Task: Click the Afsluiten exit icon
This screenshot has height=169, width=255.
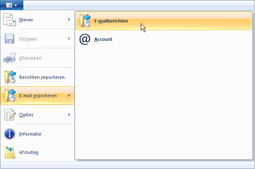Action: click(x=10, y=152)
